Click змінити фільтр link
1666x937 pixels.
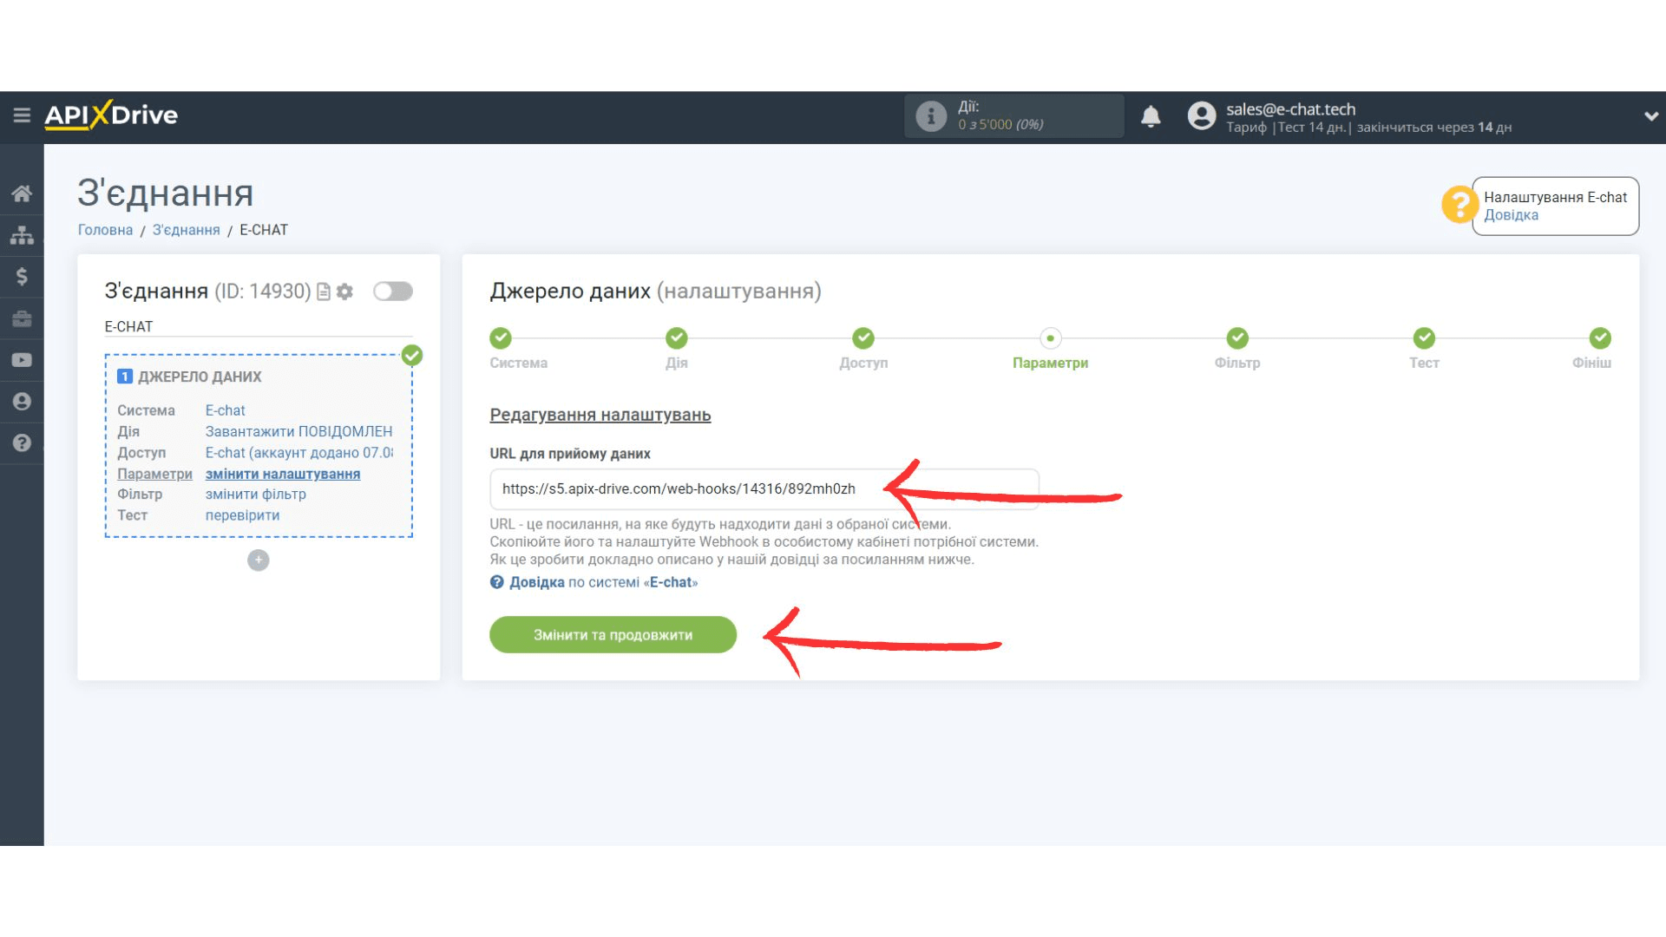[255, 495]
